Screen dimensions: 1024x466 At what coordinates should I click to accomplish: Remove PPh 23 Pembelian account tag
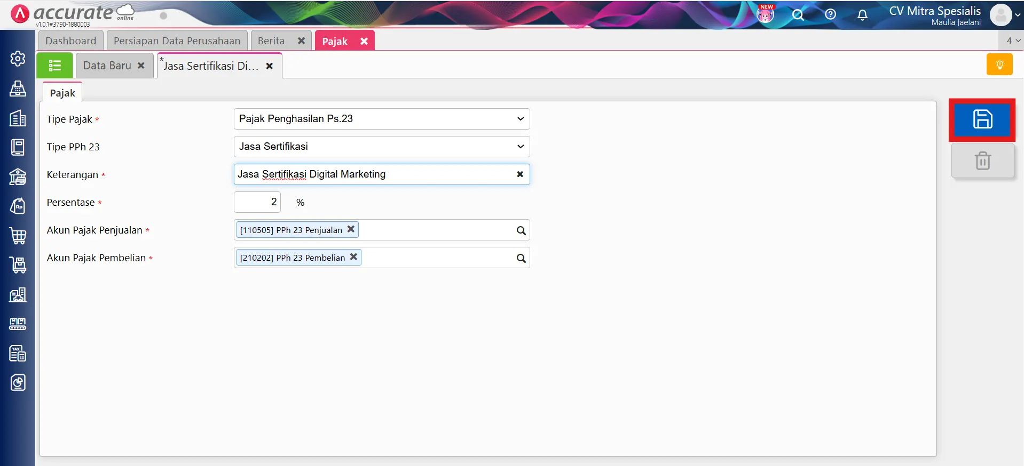(x=353, y=257)
